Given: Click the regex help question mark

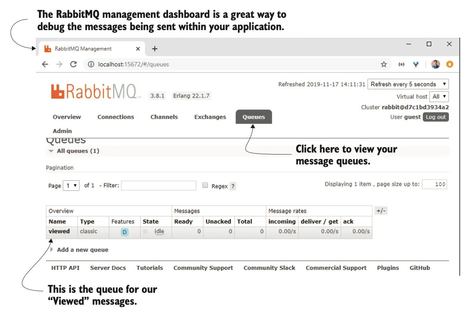Looking at the screenshot, I should [x=233, y=186].
